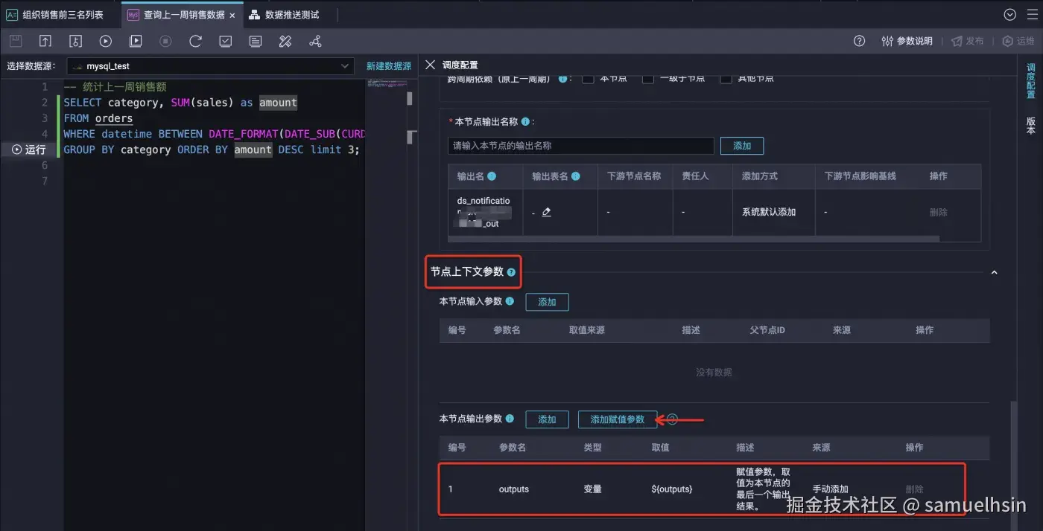Click the '下游节点影响基线' column header
1043x531 pixels.
pos(860,176)
